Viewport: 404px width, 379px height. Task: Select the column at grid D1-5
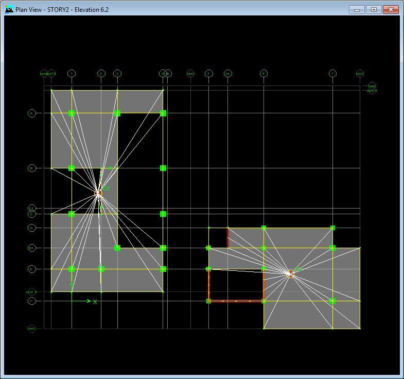[x=208, y=248]
